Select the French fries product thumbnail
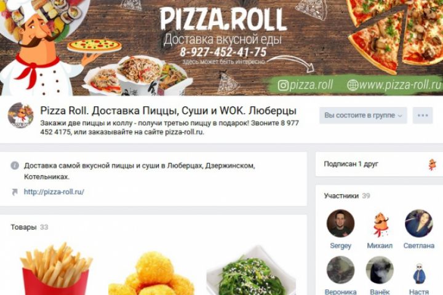 pos(56,269)
